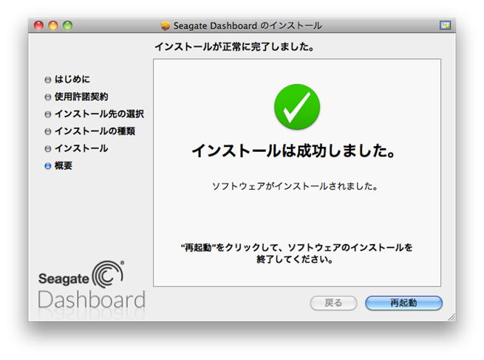
Task: Click the 戻る (Back) button
Action: (x=333, y=303)
